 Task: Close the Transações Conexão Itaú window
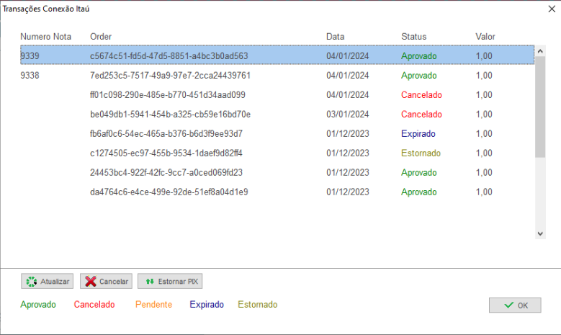542,9
